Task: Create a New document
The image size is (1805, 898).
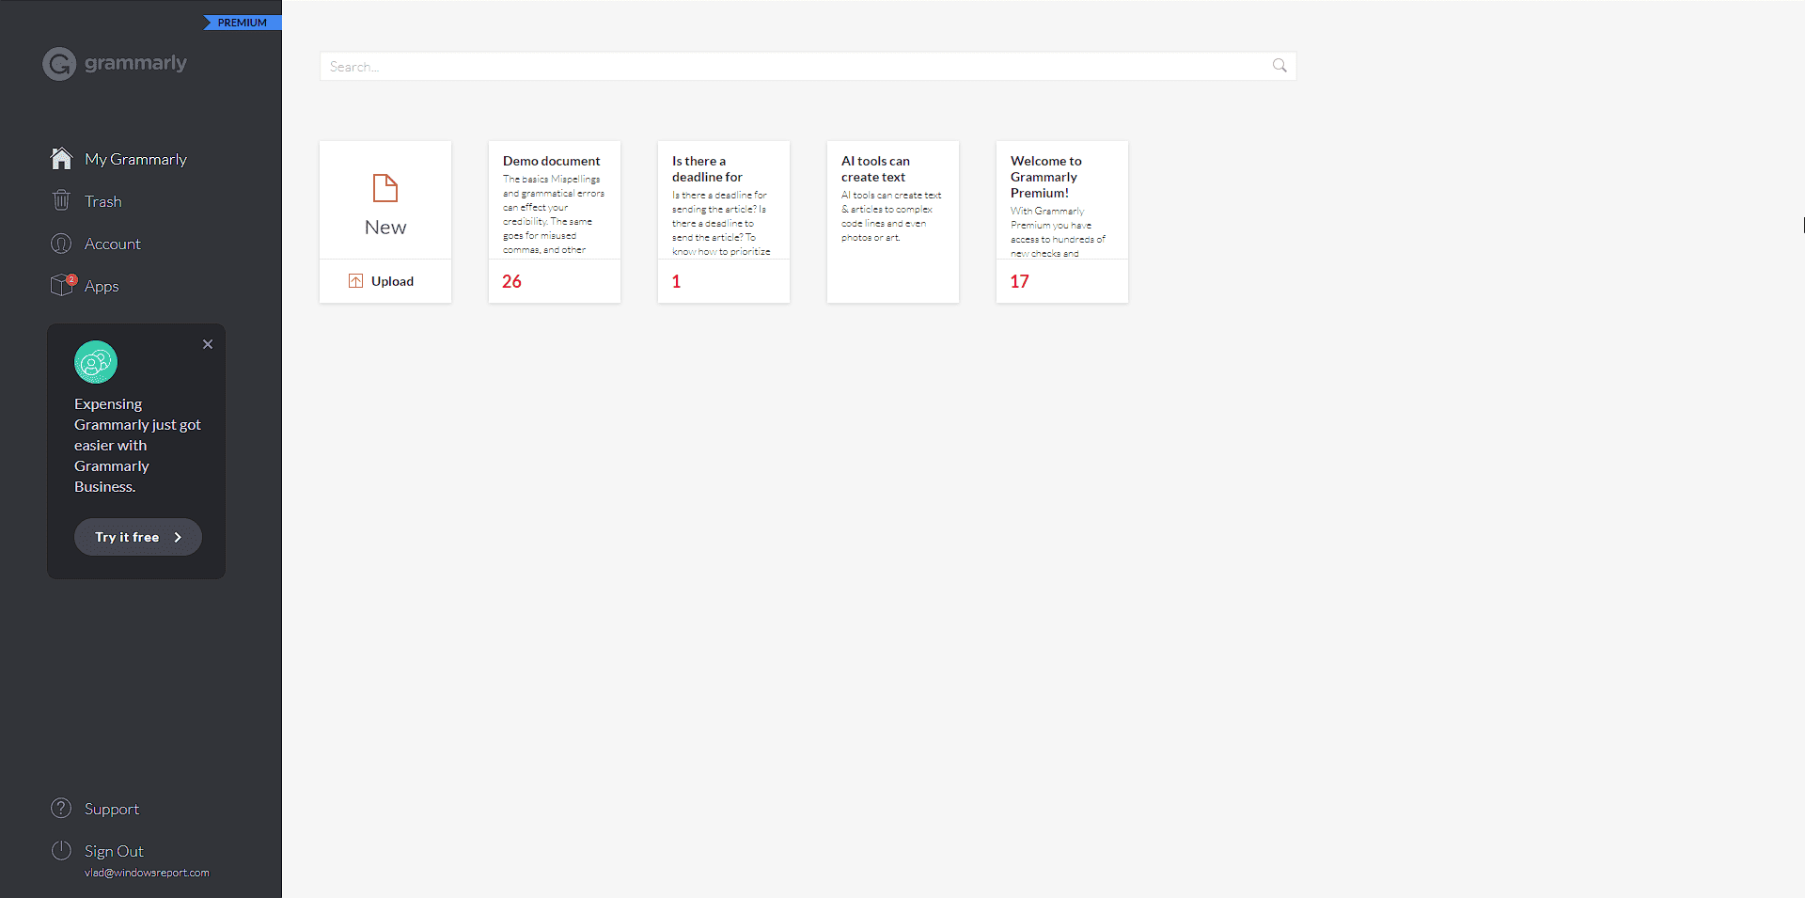Action: pos(385,200)
